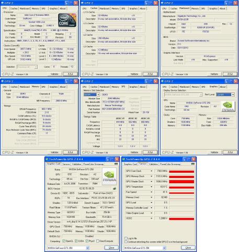The width and height of the screenshot is (239, 252).
Task: Open the Video Engine Load sensor dropdown arrow
Action: tap(151, 213)
